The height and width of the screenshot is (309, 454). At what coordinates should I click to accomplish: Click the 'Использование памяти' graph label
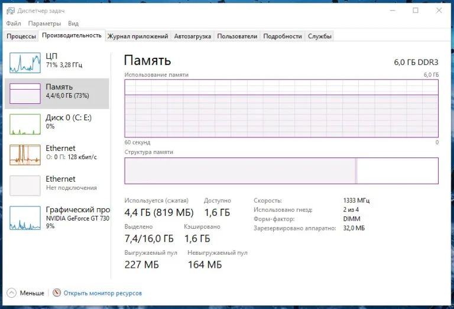tap(156, 75)
